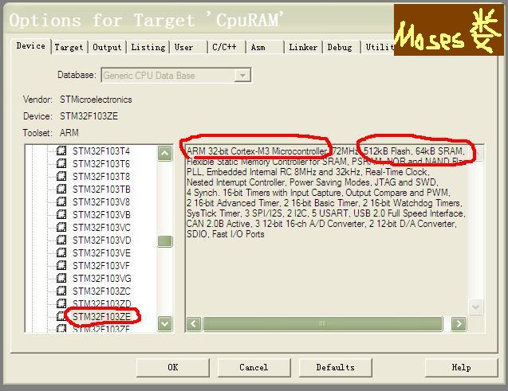Click device list vertical scrollbar thumb
This screenshot has height=391, width=508.
pos(164,241)
